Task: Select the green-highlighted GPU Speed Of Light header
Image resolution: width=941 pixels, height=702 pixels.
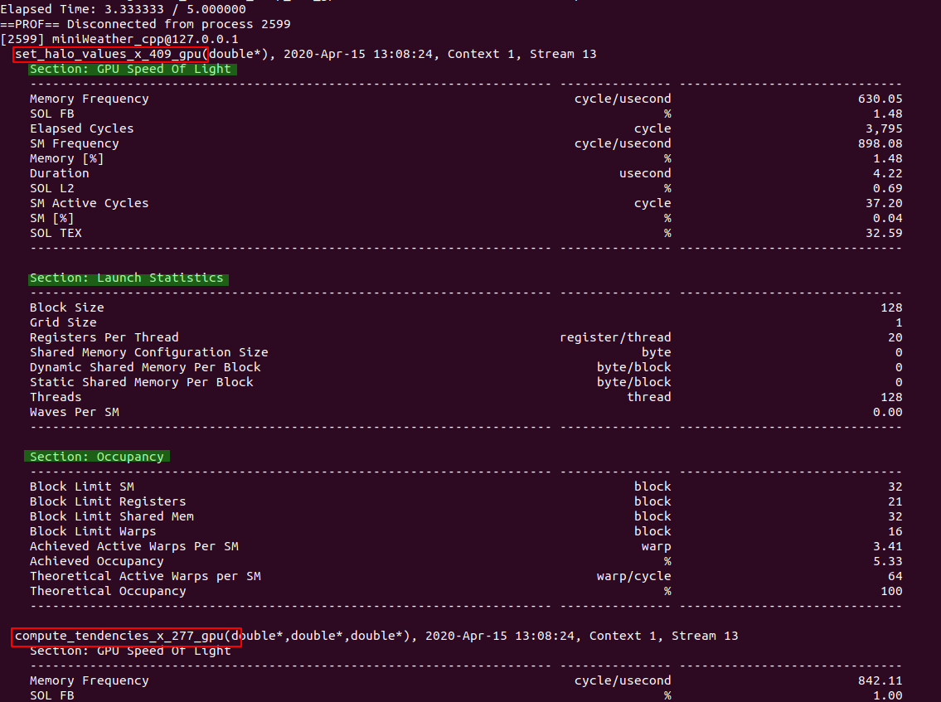Action: (x=133, y=70)
